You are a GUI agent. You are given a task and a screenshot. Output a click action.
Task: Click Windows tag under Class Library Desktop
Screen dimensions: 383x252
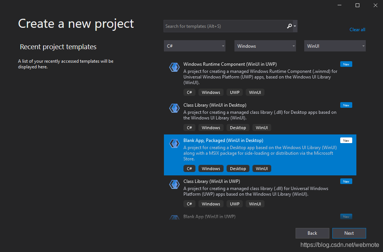pos(211,128)
